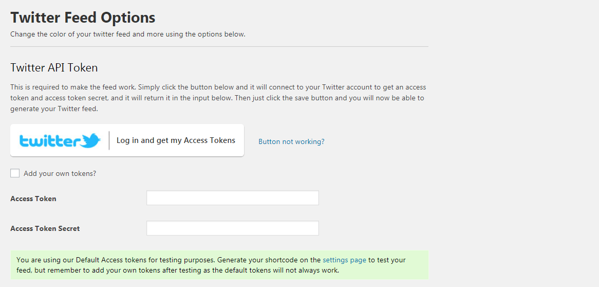Focus the Access Token Secret input field

coord(233,228)
